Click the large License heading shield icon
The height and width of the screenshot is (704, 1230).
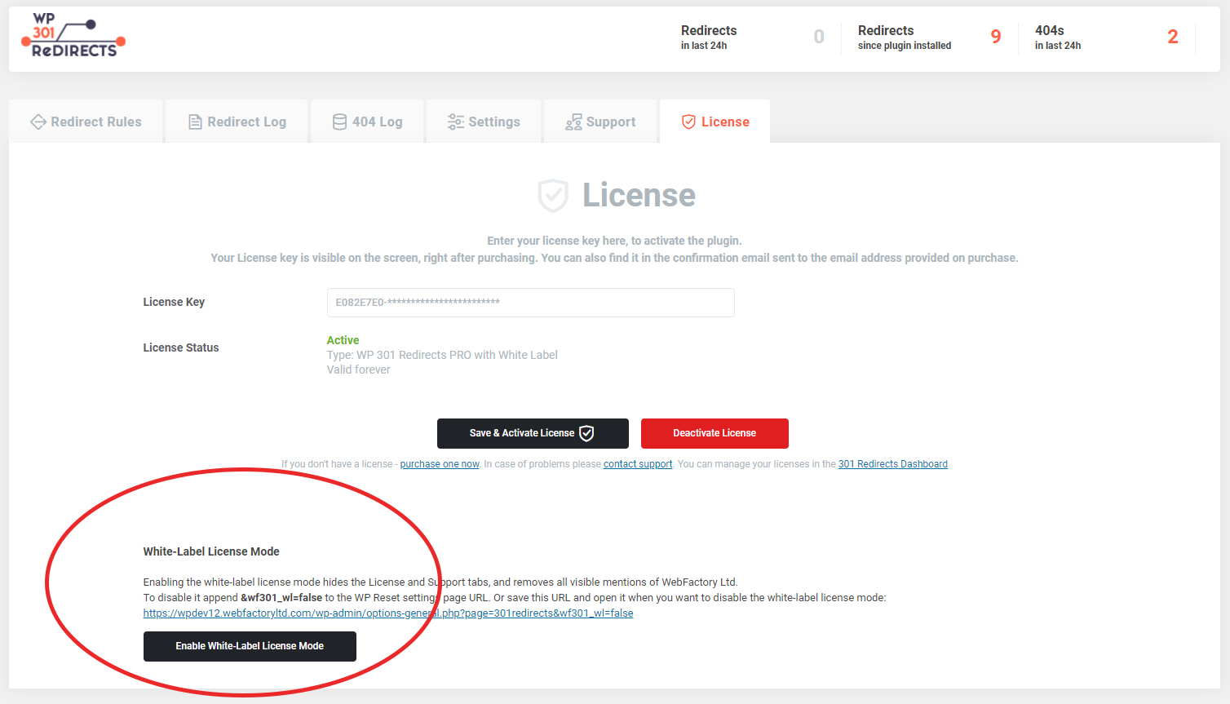click(552, 196)
